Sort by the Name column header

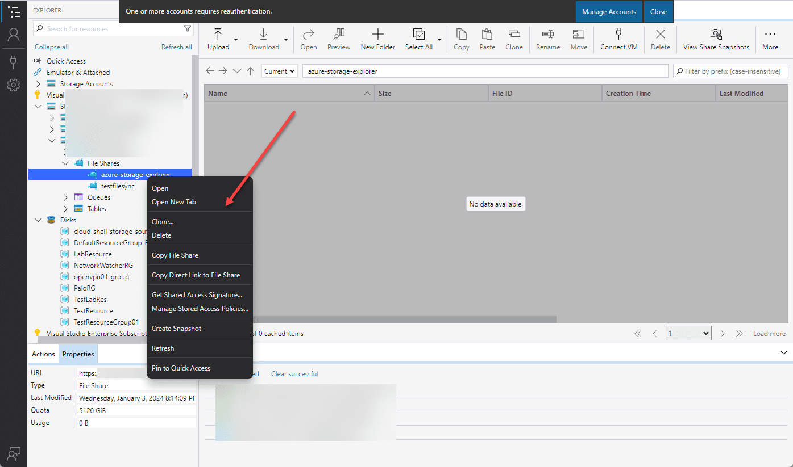click(x=289, y=94)
